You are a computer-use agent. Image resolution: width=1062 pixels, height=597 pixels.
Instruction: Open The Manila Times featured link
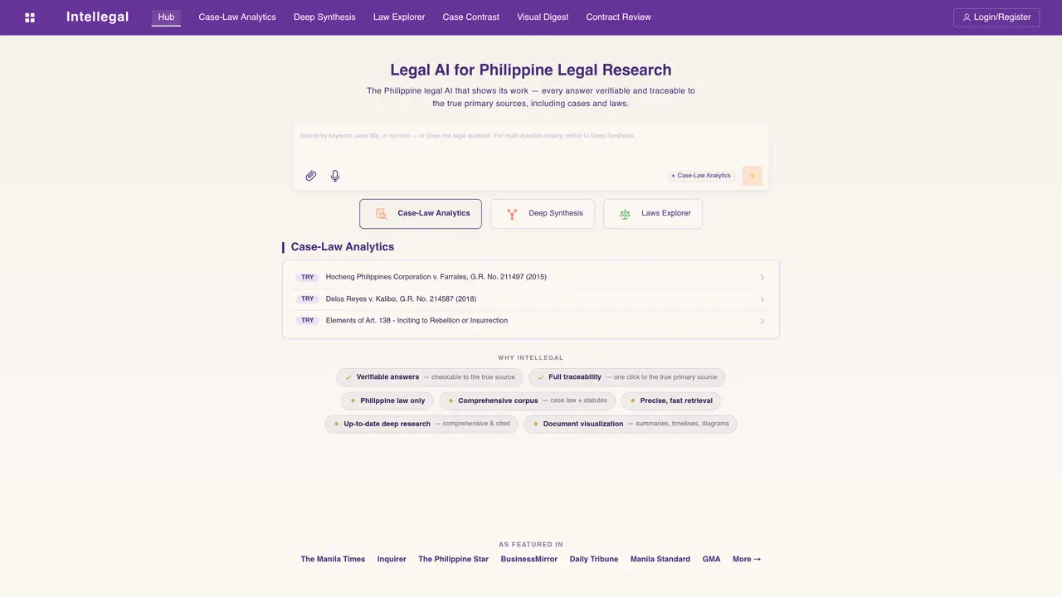(333, 560)
